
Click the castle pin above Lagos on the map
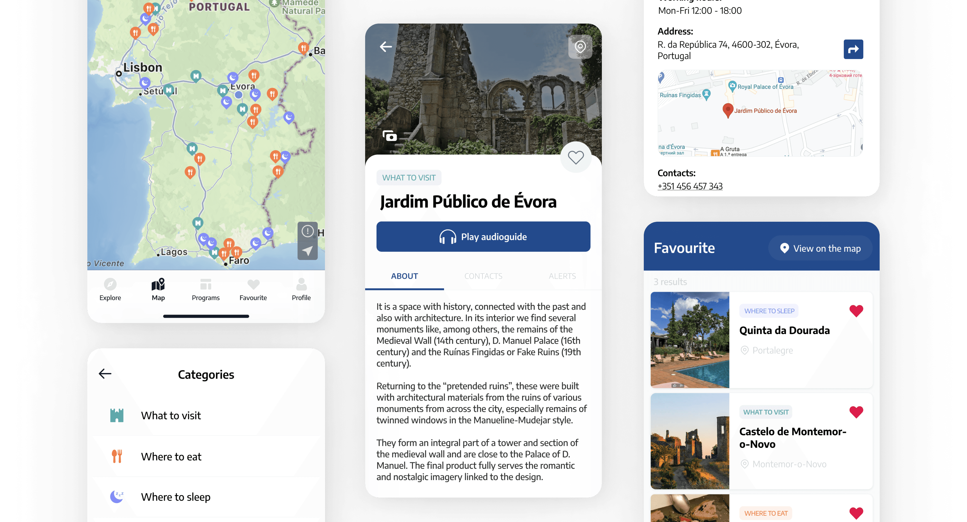click(x=197, y=223)
